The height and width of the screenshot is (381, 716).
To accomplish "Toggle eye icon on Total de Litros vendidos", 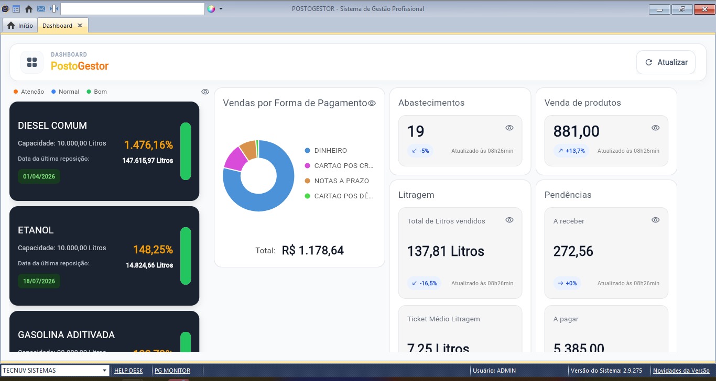I will (x=509, y=220).
